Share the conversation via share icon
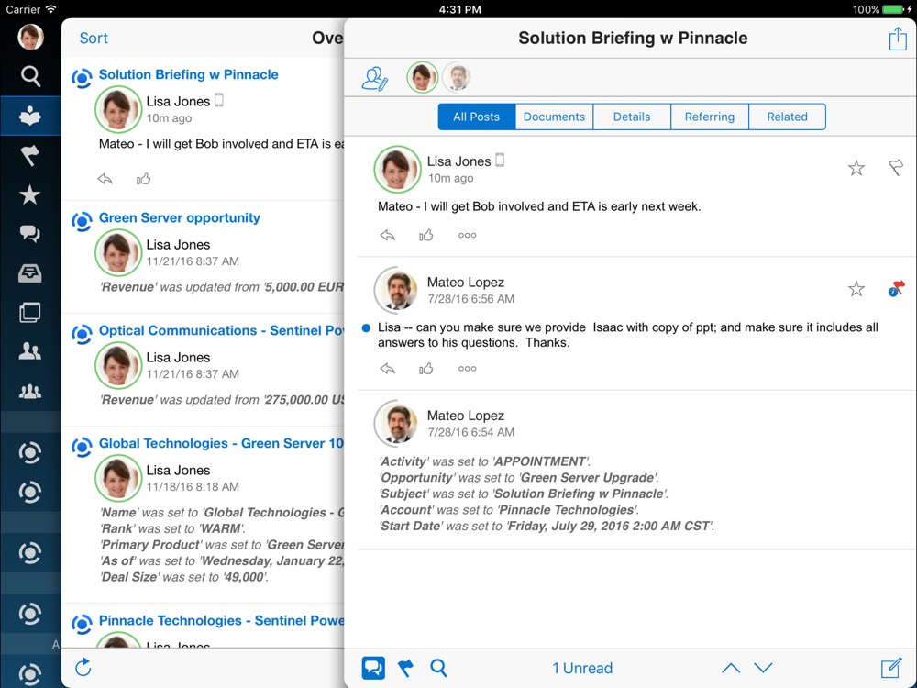The height and width of the screenshot is (688, 917). click(898, 39)
